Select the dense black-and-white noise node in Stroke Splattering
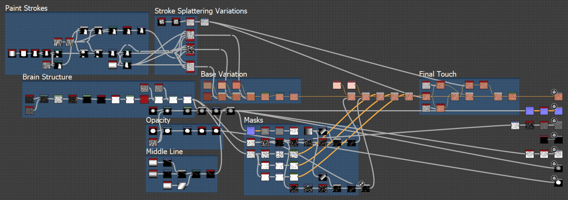 click(x=190, y=49)
